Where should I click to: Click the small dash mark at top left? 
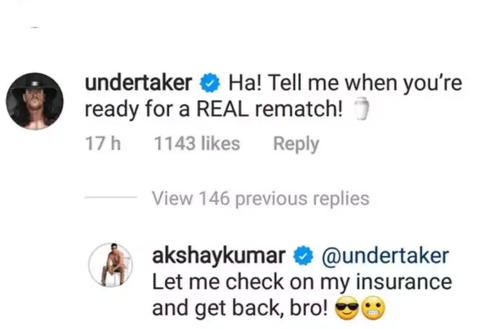tap(34, 28)
